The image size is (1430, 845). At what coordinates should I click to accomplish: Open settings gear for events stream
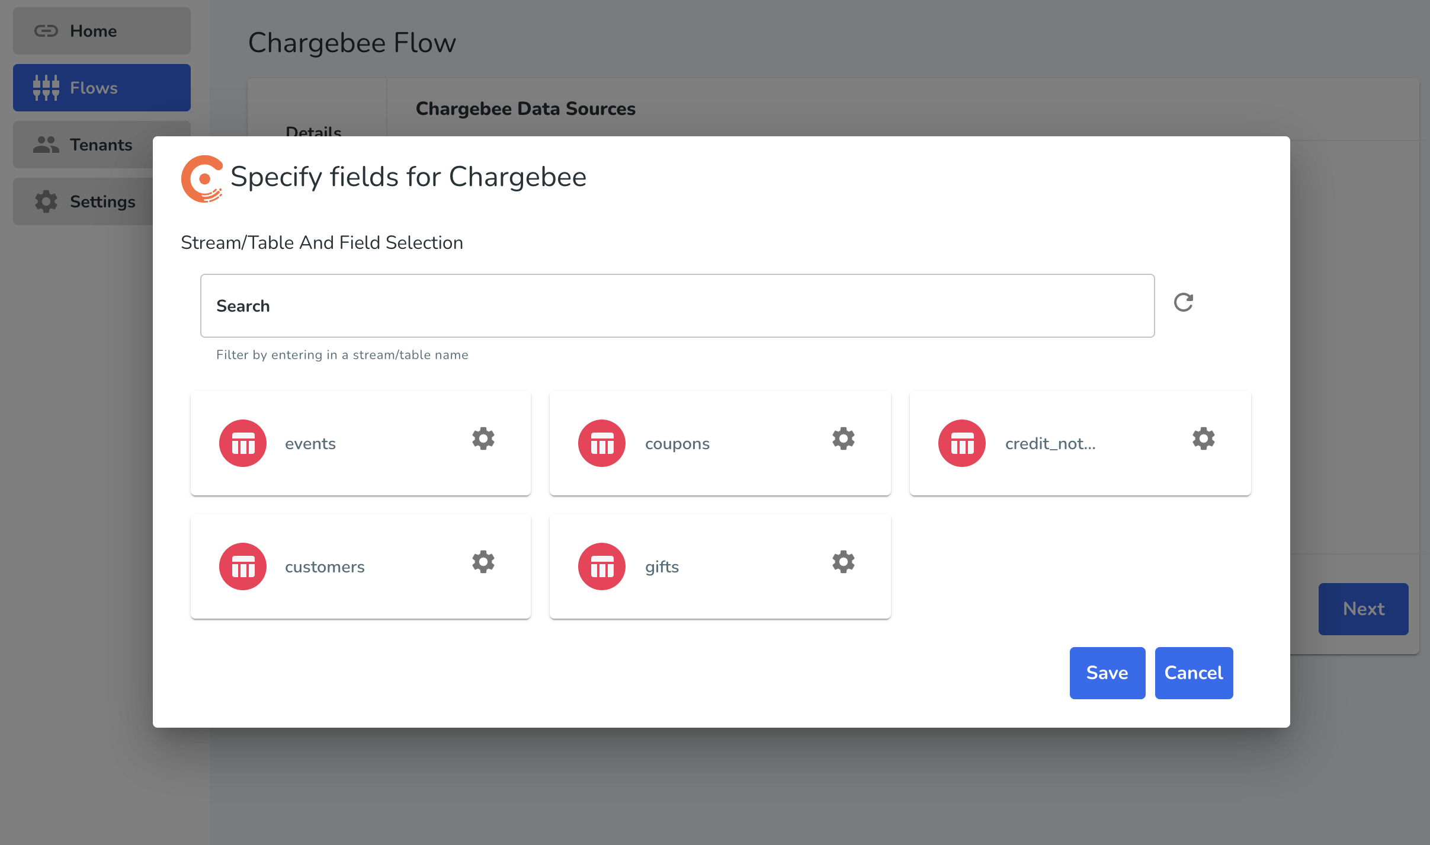pyautogui.click(x=483, y=438)
